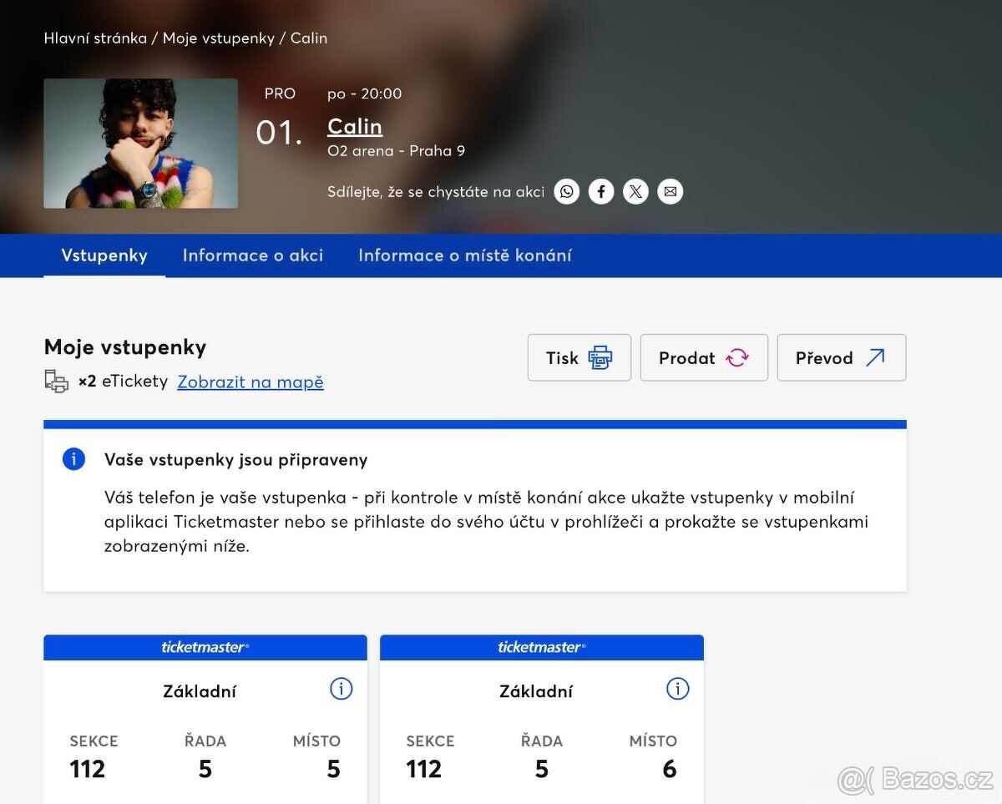Image resolution: width=1002 pixels, height=804 pixels.
Task: Open Informace o místě konání tab
Action: (465, 255)
